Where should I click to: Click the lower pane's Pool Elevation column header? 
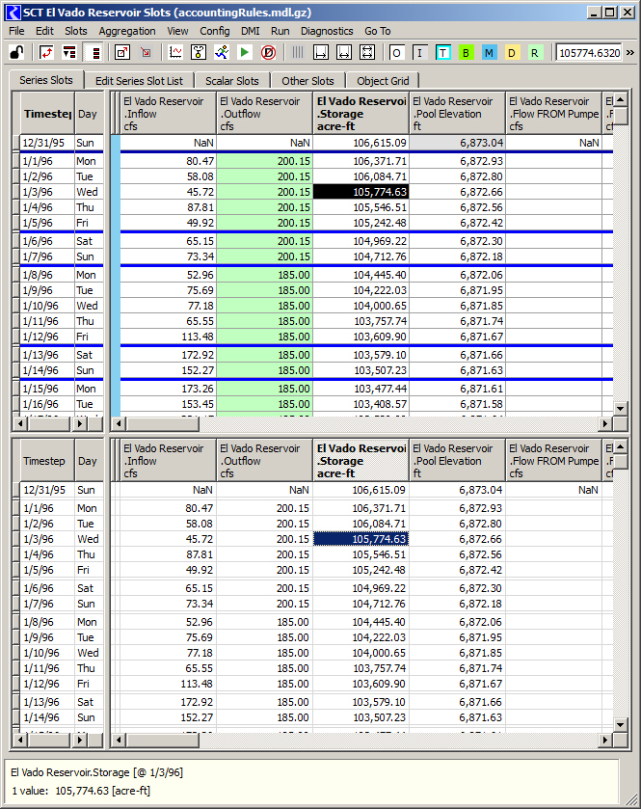(458, 461)
